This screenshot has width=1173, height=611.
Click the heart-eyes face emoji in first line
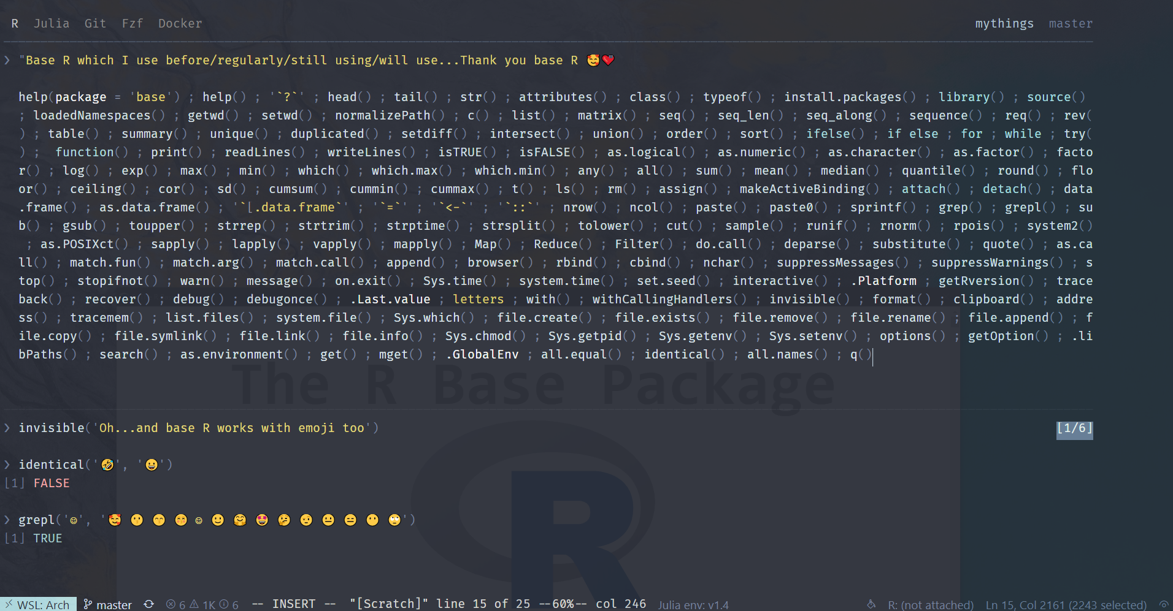593,60
